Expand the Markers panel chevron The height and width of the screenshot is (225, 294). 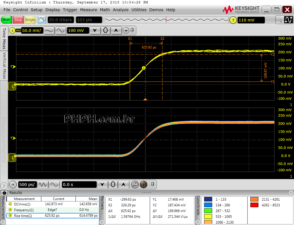102,222
